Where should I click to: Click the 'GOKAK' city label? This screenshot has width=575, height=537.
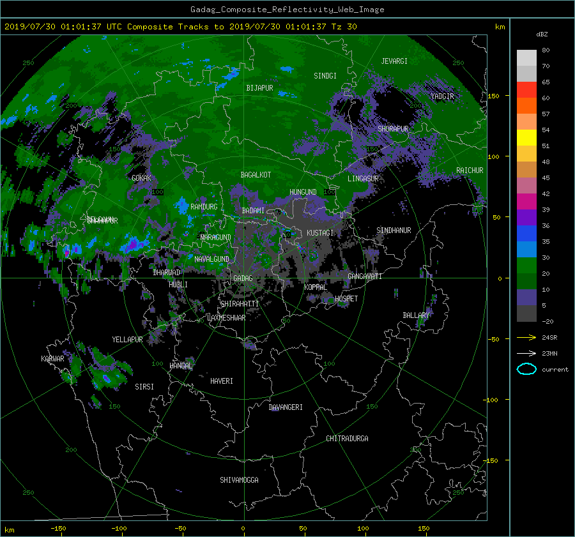click(141, 178)
